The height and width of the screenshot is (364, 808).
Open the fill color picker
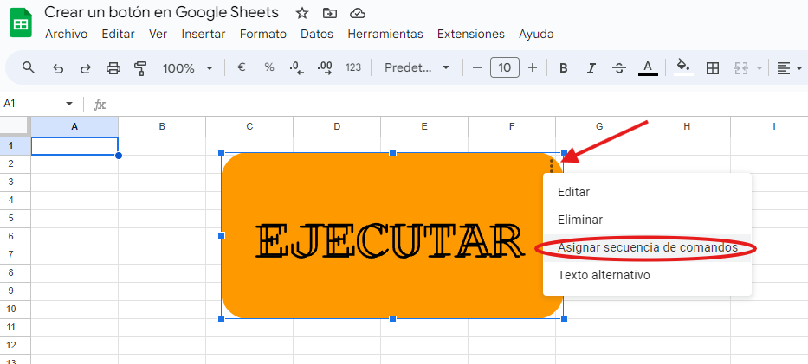point(683,67)
